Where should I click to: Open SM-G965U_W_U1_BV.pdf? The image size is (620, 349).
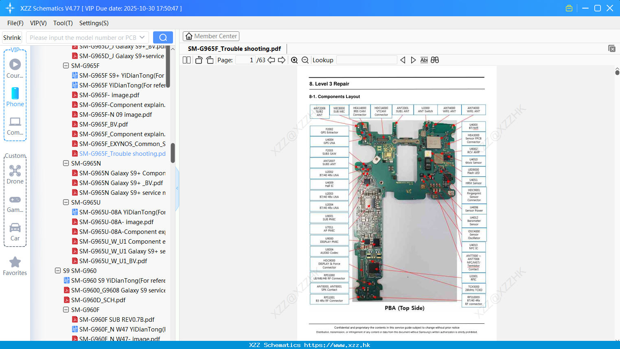point(110,261)
